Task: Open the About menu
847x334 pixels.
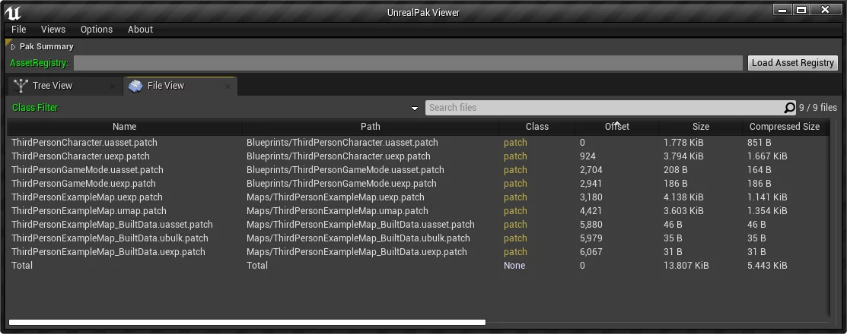Action: [x=140, y=30]
